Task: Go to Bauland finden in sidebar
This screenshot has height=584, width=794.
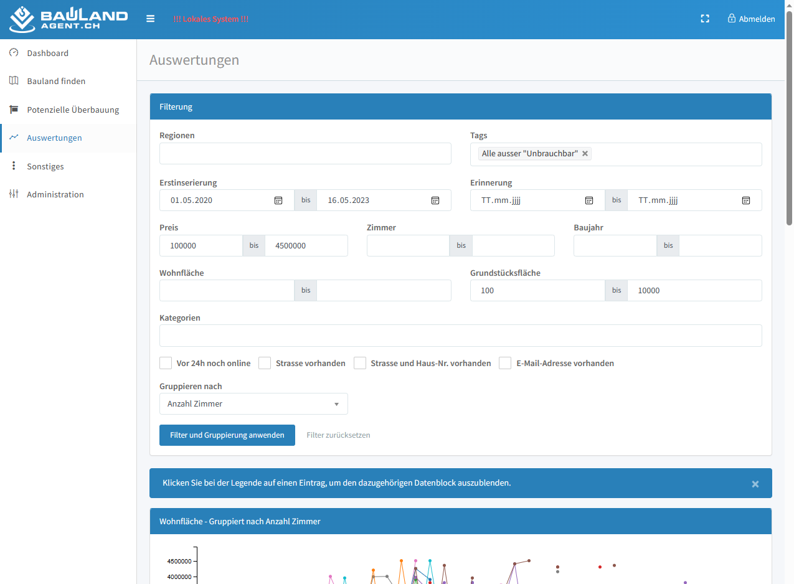Action: click(56, 81)
